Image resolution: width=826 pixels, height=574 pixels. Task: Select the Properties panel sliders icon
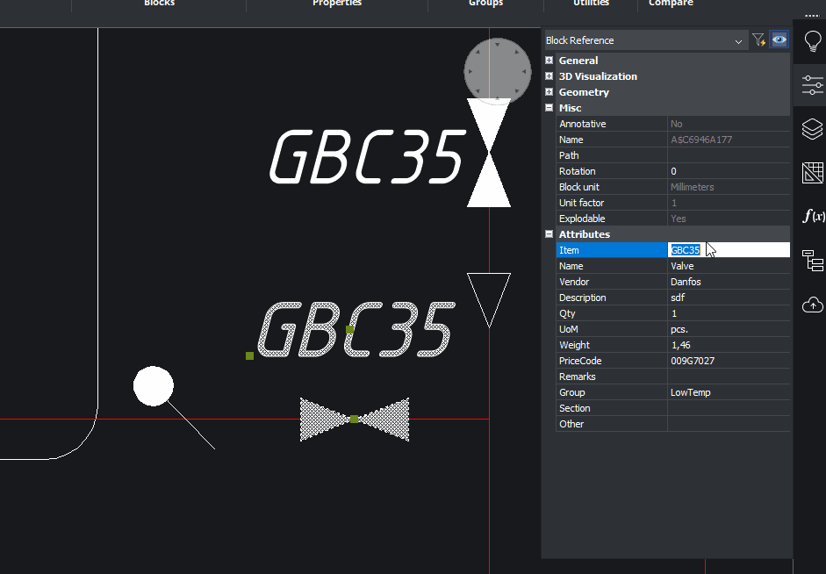click(x=812, y=85)
